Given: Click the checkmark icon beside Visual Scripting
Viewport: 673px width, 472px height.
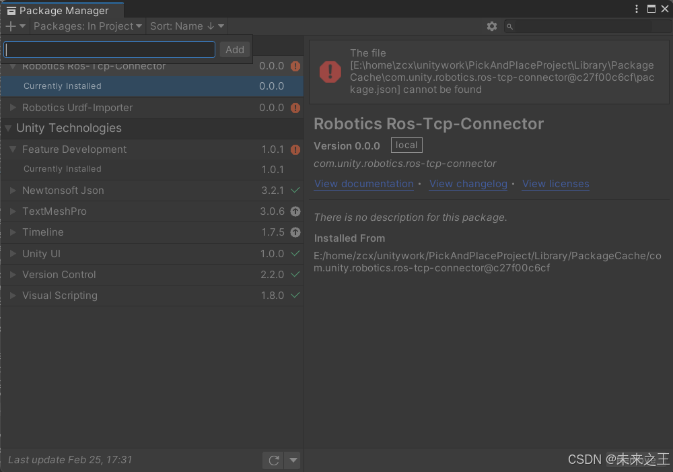Looking at the screenshot, I should 294,296.
